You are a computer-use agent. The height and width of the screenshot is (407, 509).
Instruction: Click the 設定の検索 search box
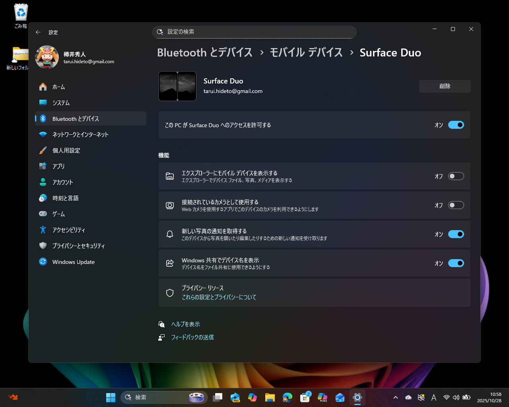(254, 32)
